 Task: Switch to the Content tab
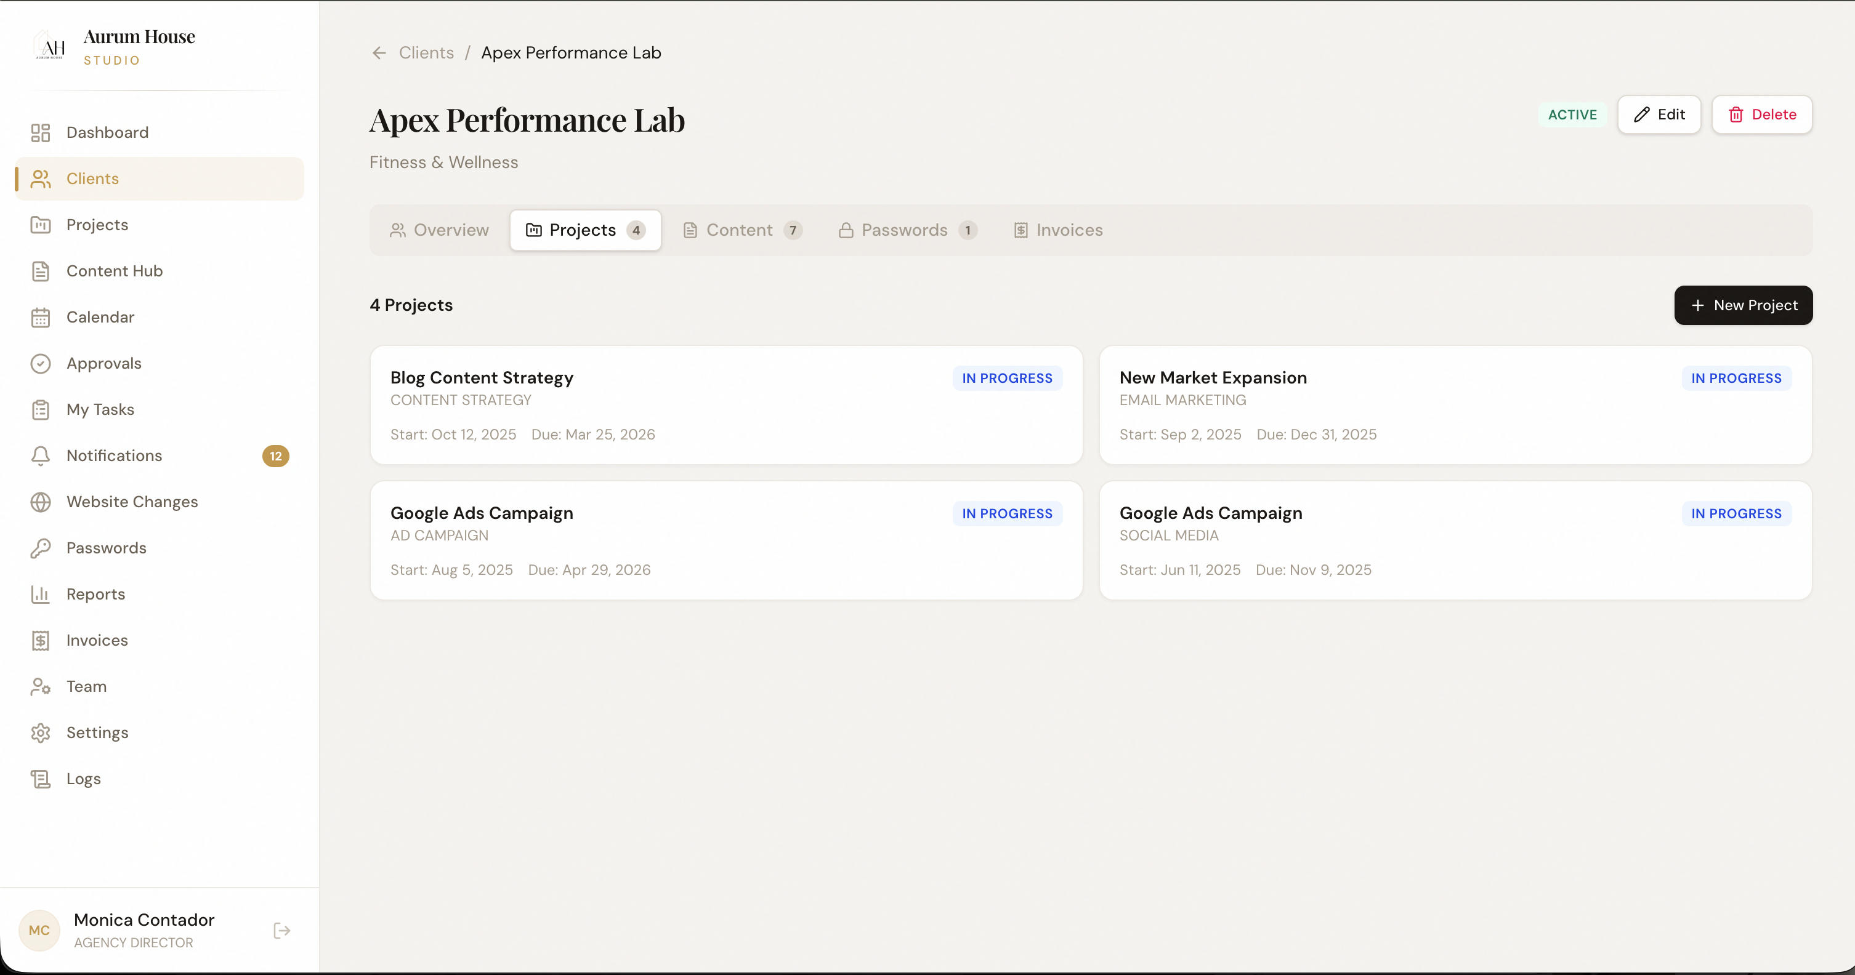pos(742,230)
